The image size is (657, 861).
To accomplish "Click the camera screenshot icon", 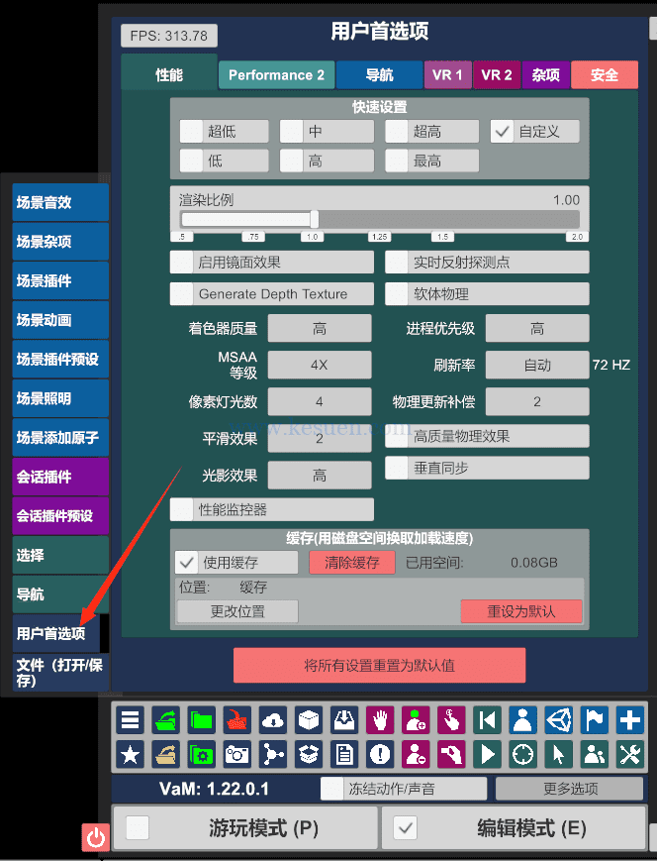I will tap(236, 754).
